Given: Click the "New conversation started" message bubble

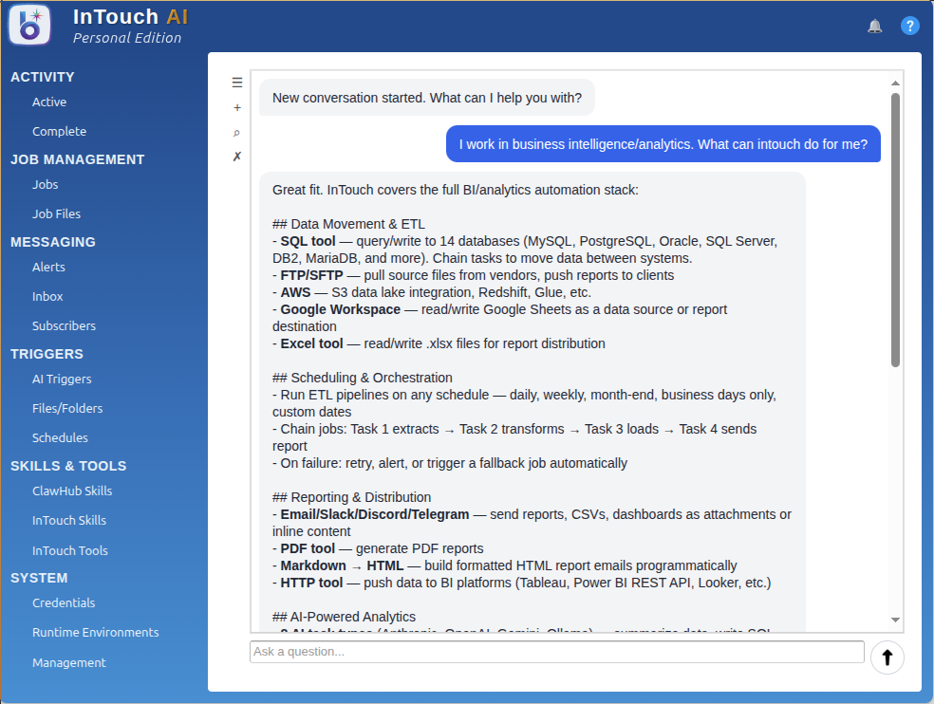Looking at the screenshot, I should (x=426, y=98).
